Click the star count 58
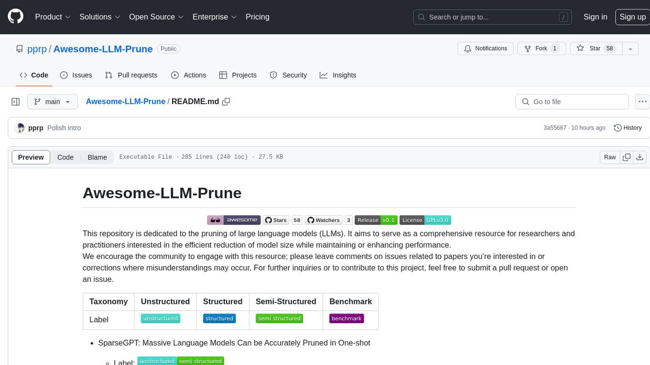650x365 pixels. 609,49
